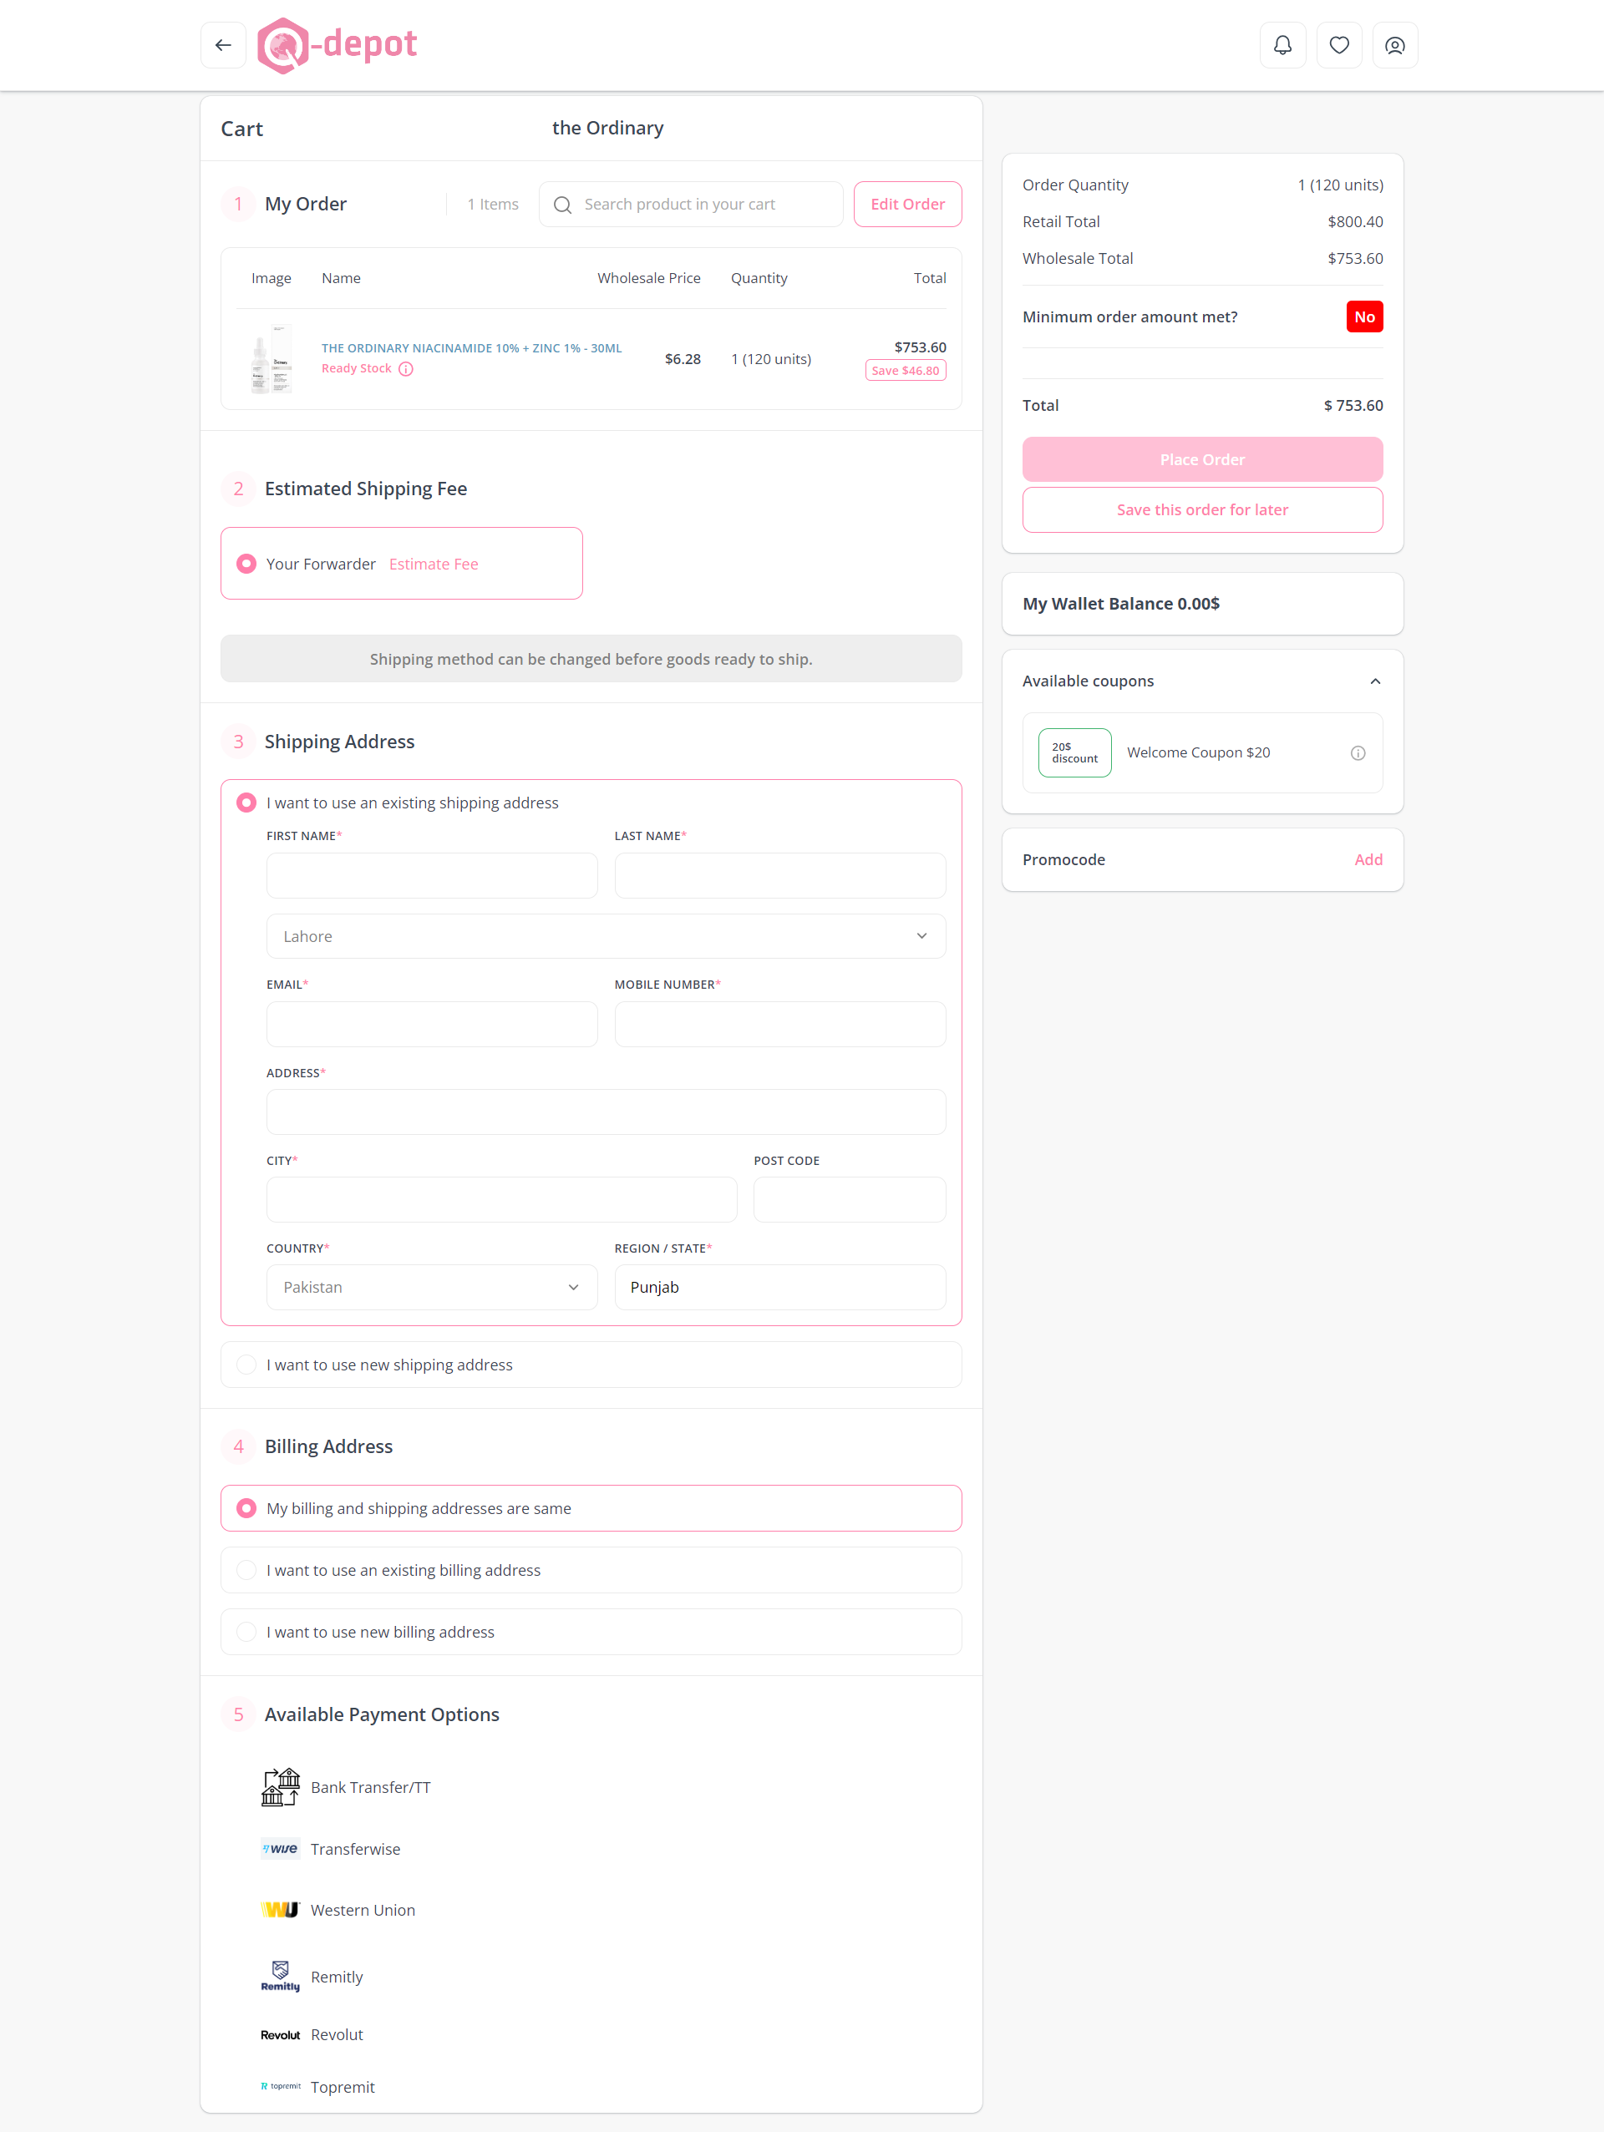Click the red No minimum order badge
Image resolution: width=1604 pixels, height=2132 pixels.
1364,317
